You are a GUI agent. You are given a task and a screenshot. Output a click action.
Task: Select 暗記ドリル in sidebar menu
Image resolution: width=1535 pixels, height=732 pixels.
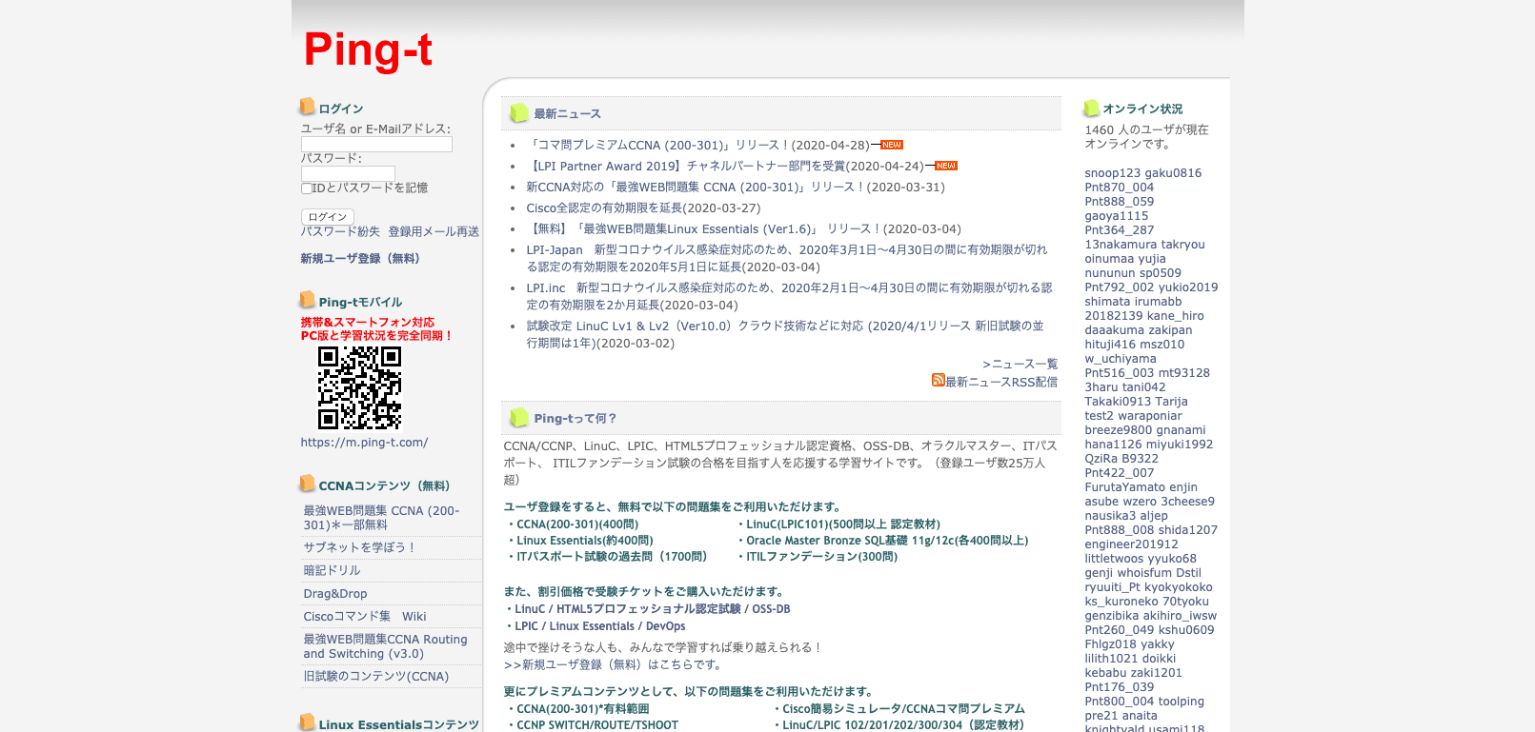tap(332, 570)
